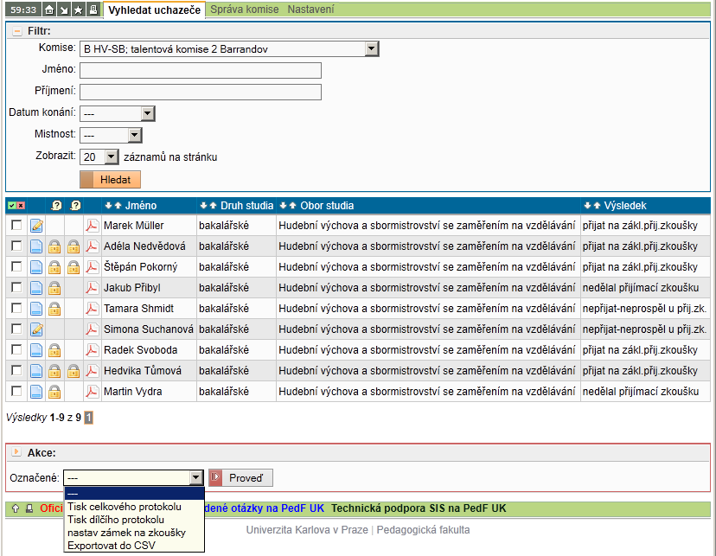Check the box for Štěpán Pokorný
This screenshot has width=716, height=556.
(16, 266)
